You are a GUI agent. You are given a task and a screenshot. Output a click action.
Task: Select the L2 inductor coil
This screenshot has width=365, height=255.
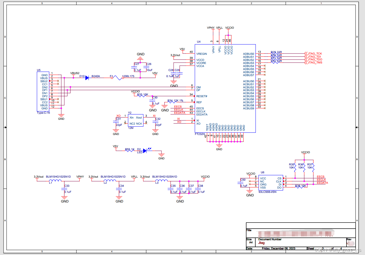[110, 181]
